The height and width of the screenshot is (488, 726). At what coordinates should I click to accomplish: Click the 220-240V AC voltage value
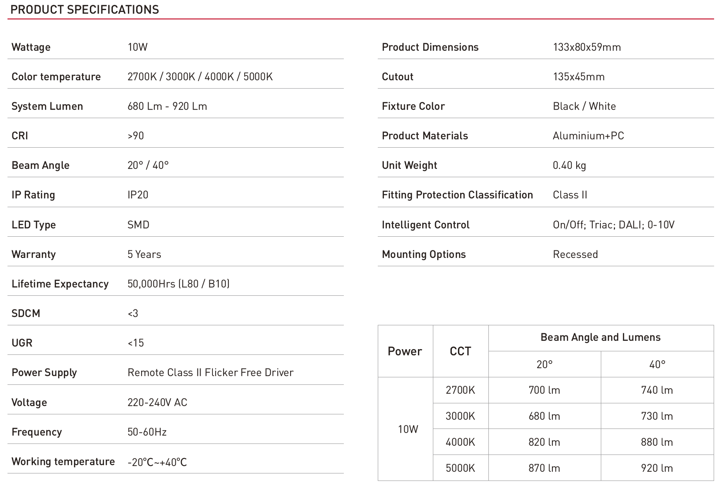click(157, 402)
